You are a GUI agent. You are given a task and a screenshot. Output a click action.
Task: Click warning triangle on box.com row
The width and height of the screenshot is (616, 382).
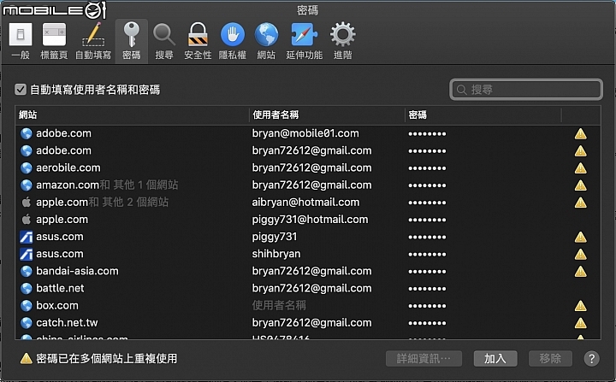(x=580, y=306)
